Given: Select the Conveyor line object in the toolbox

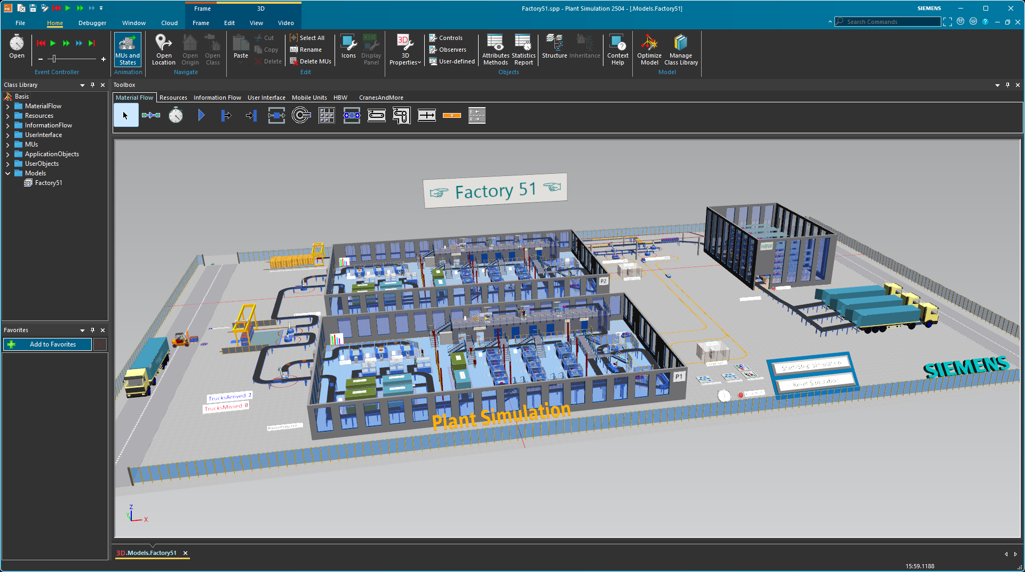Looking at the screenshot, I should click(x=377, y=115).
